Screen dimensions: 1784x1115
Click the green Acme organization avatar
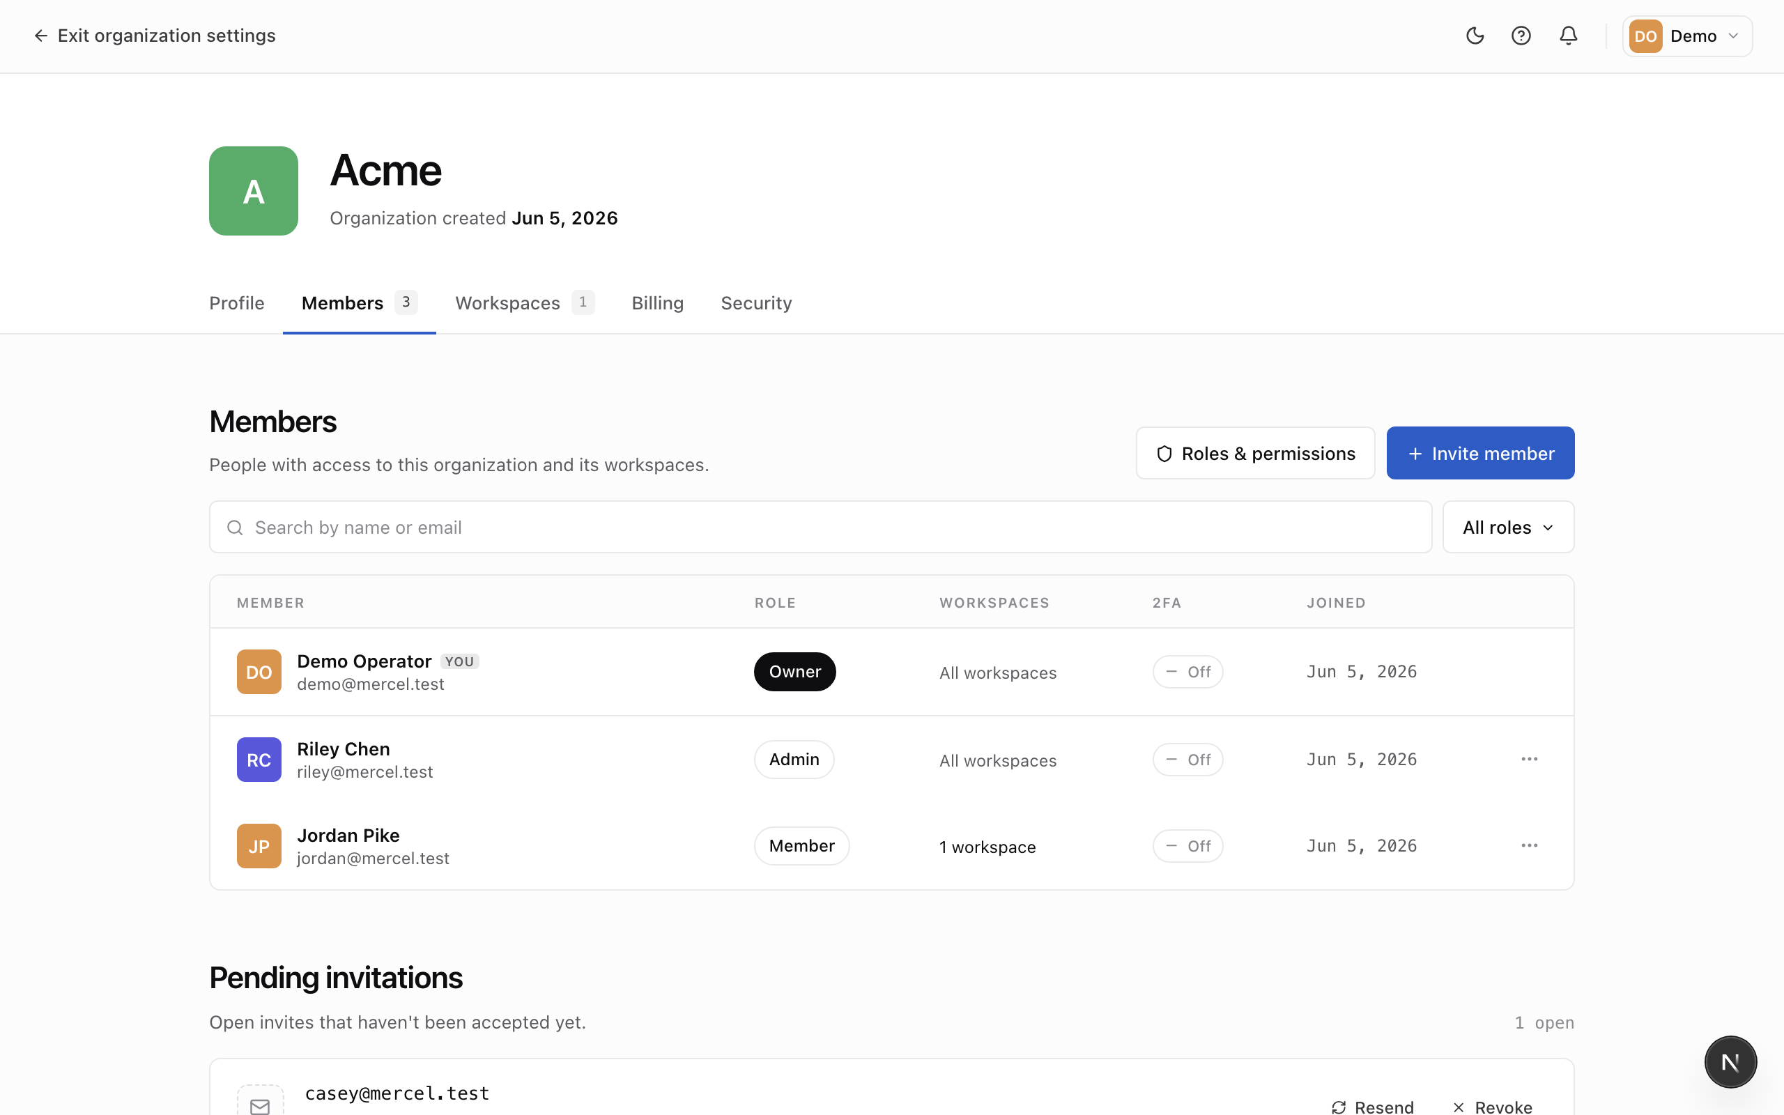[254, 191]
